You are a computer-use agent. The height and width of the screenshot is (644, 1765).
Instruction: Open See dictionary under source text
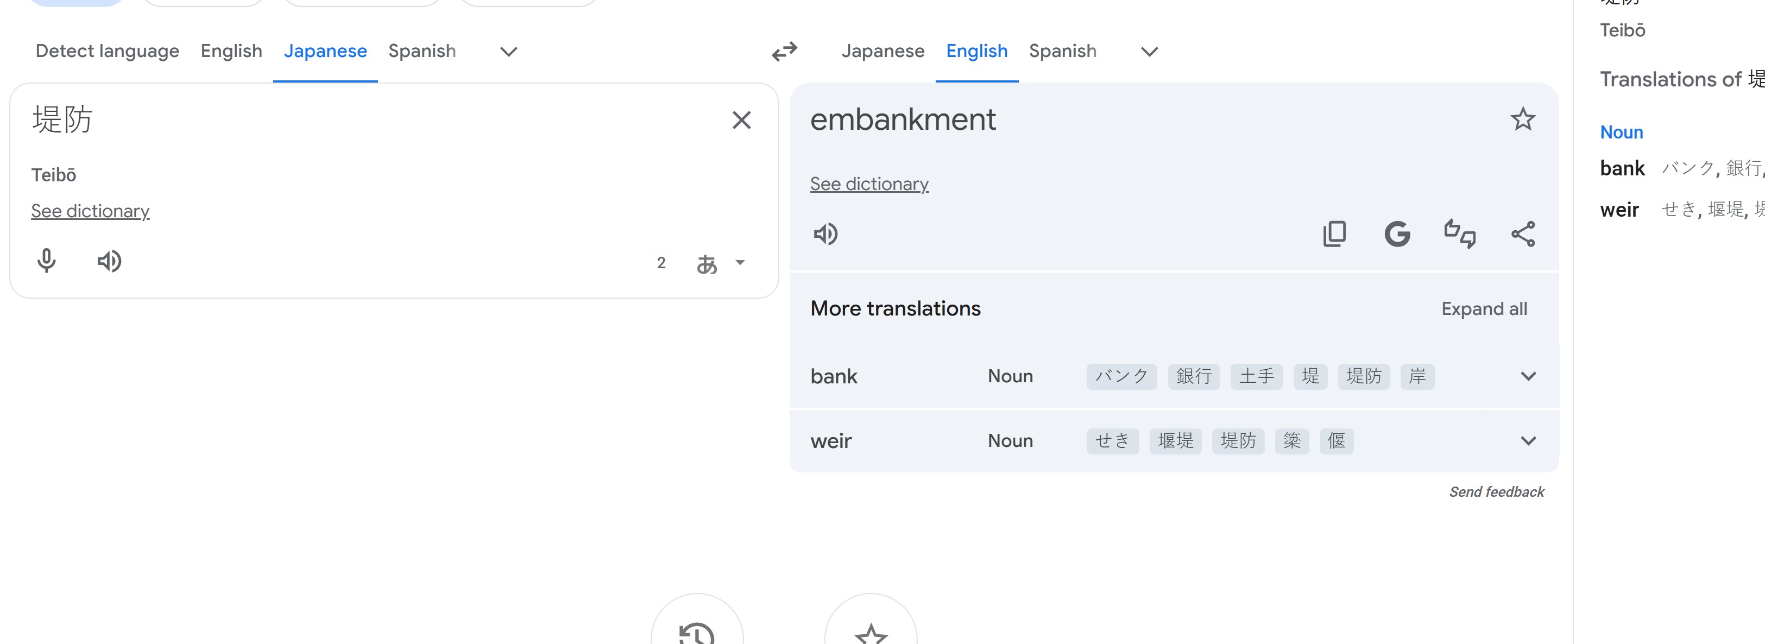91,211
